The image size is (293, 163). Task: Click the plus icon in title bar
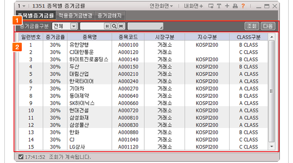[227, 6]
